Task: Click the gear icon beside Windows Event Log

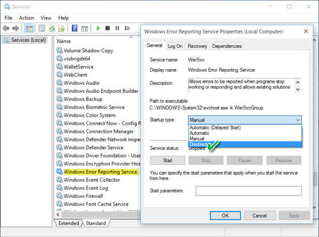Action: coord(59,188)
